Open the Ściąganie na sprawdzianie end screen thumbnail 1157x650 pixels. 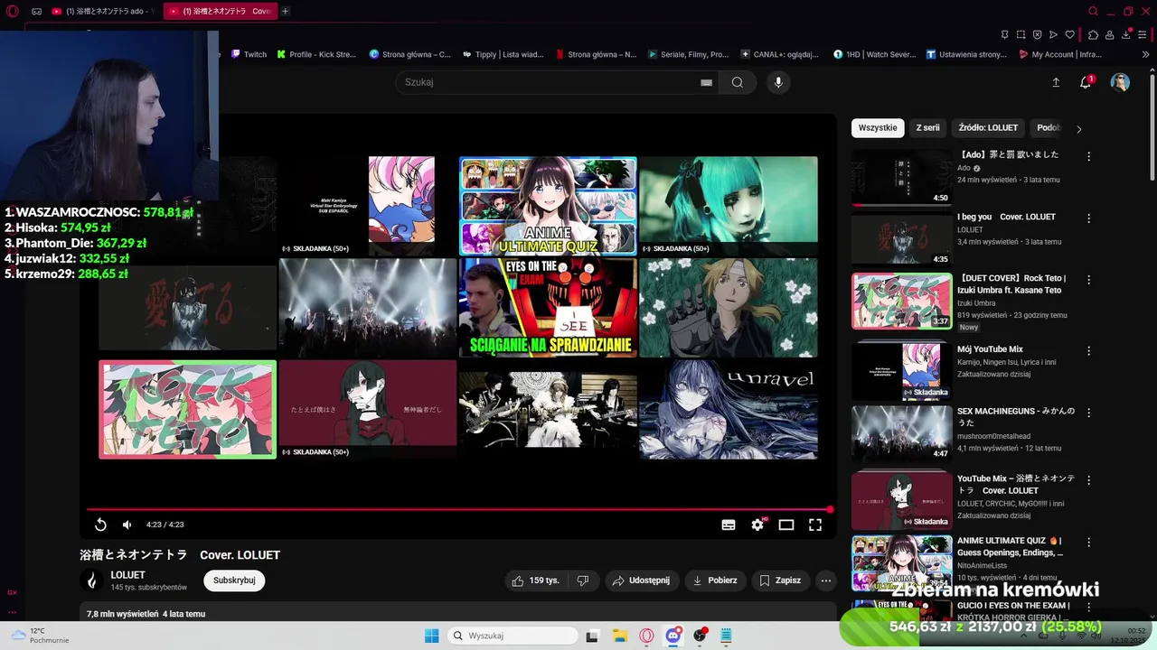pyautogui.click(x=548, y=307)
